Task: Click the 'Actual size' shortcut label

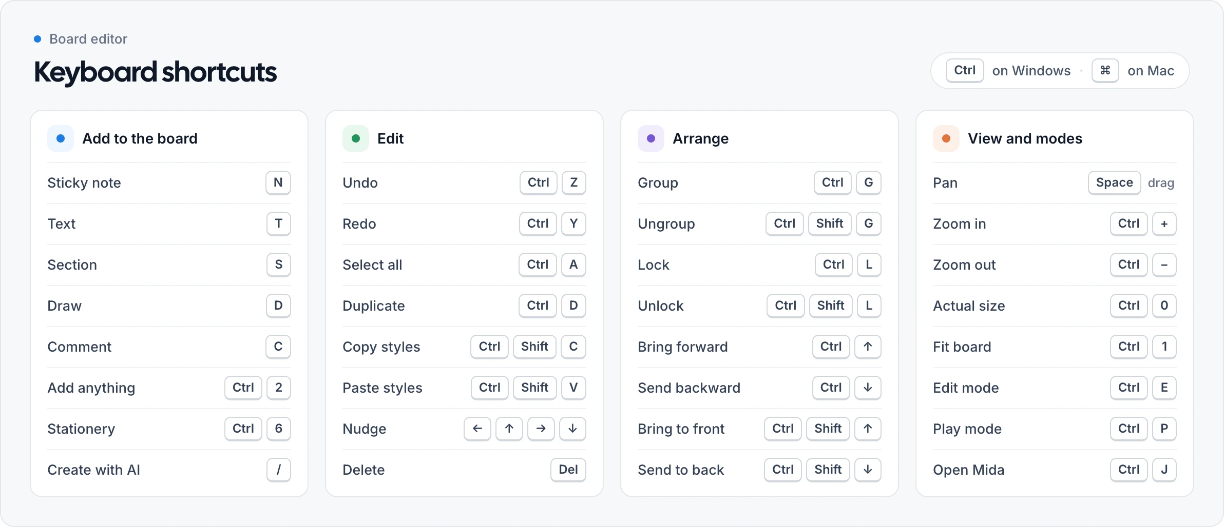Action: pos(969,306)
